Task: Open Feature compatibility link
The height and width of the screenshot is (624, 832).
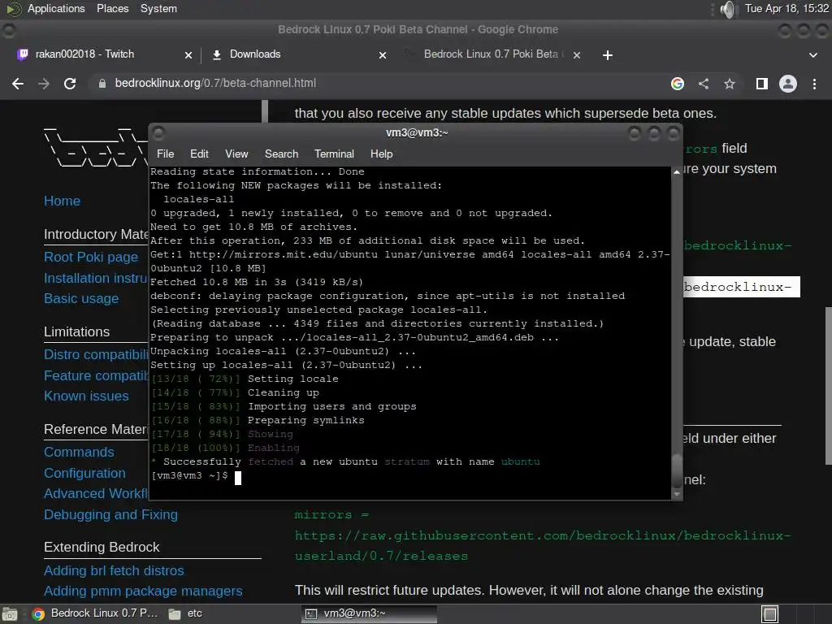Action: point(96,375)
